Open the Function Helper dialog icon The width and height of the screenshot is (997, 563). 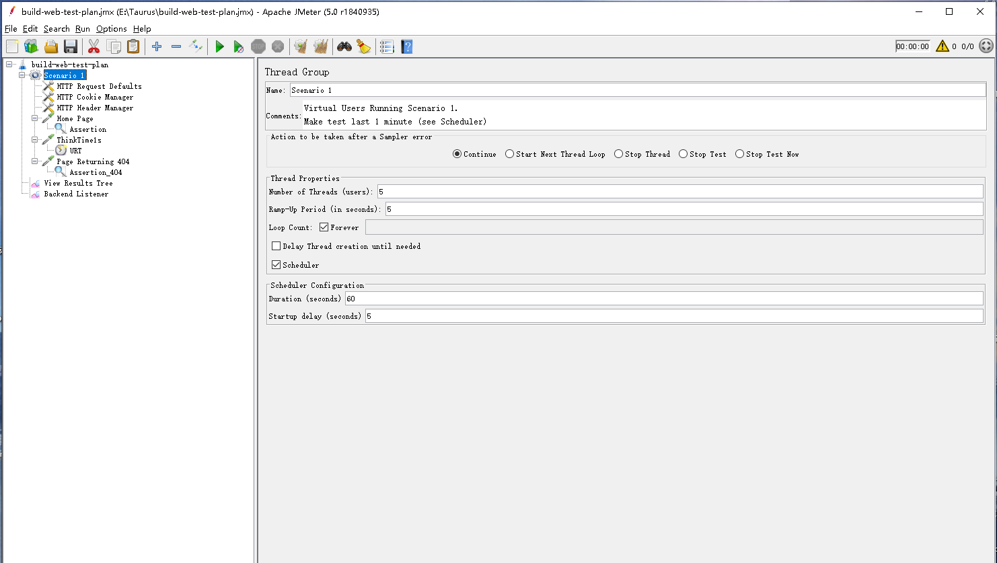387,46
